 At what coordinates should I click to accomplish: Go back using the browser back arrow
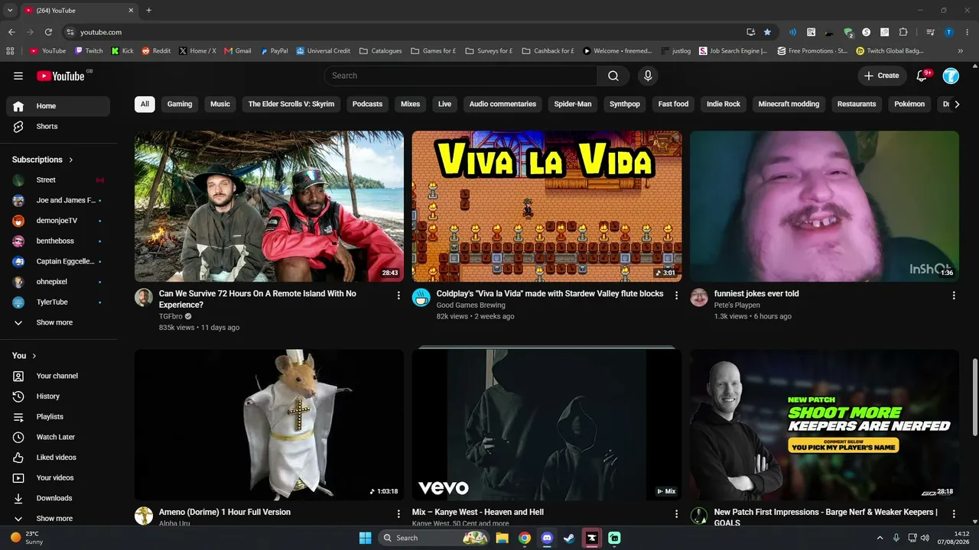11,32
